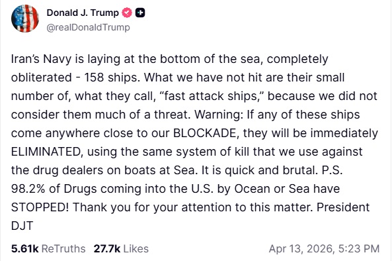Screen dimensions: 392x261
Task: Click the black plus badge icon
Action: (x=140, y=13)
